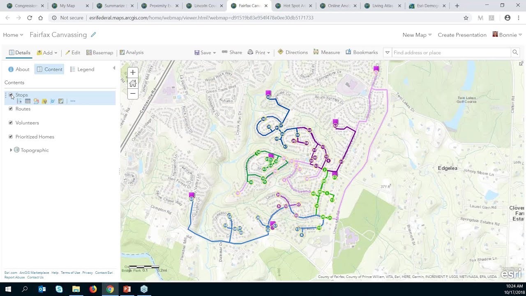Click the Edit button
This screenshot has height=296, width=526.
pos(73,53)
